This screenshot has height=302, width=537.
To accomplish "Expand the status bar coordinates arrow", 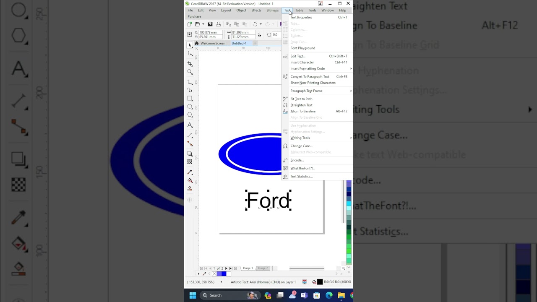I will click(x=221, y=282).
